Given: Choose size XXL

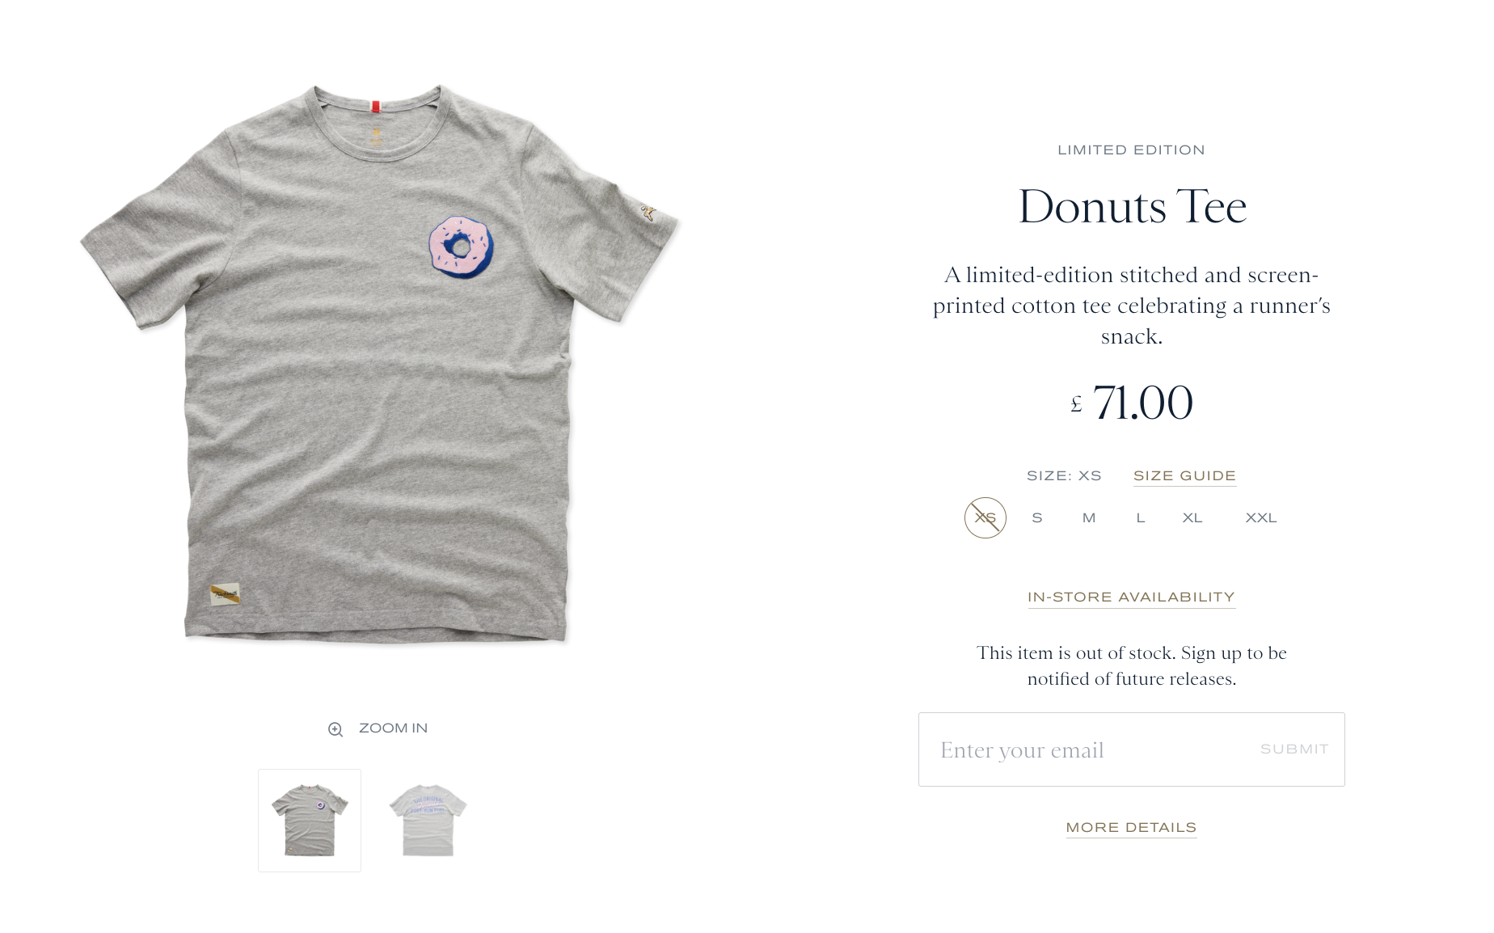Looking at the screenshot, I should tap(1261, 518).
